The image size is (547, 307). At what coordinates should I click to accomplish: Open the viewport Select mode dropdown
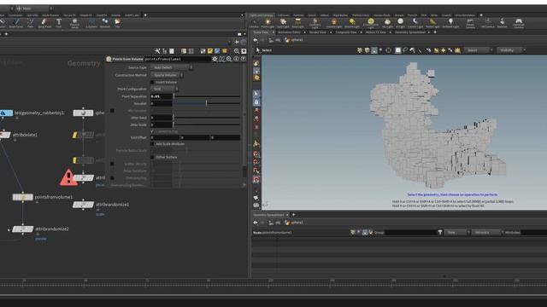click(x=479, y=50)
